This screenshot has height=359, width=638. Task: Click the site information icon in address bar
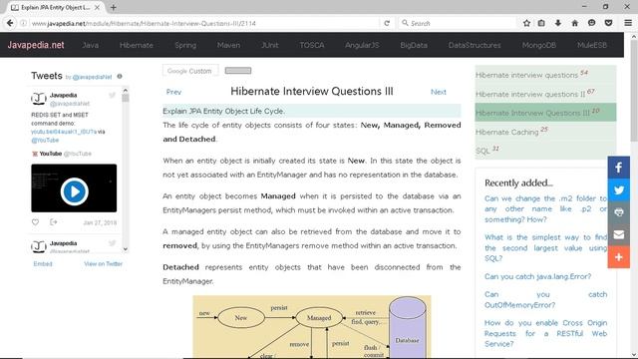(24, 23)
